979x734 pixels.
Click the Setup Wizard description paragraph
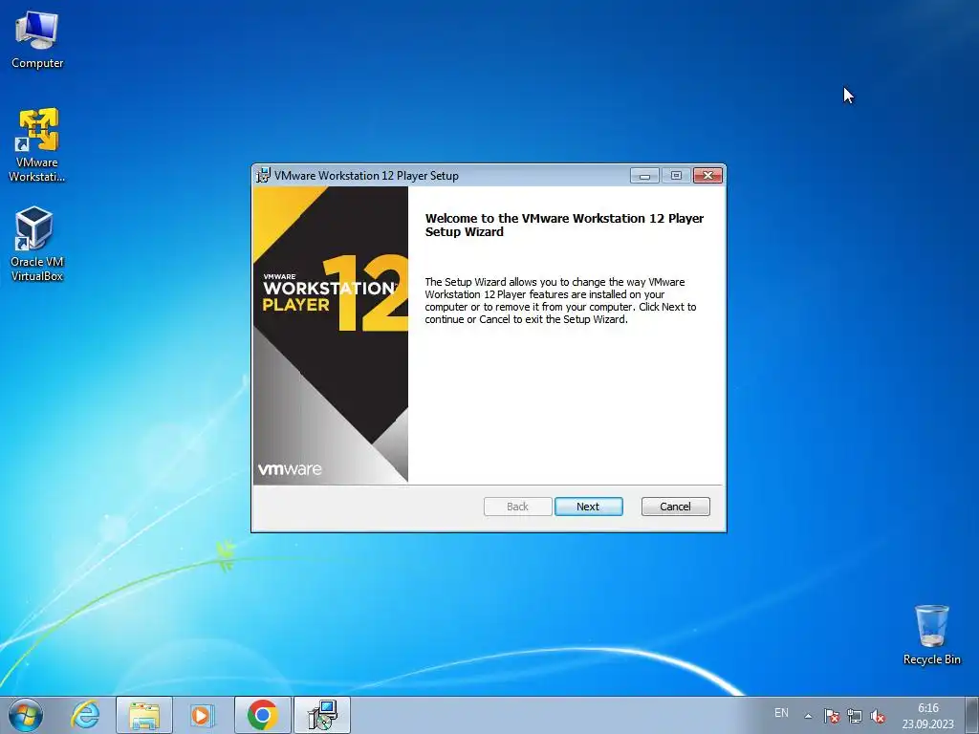560,300
